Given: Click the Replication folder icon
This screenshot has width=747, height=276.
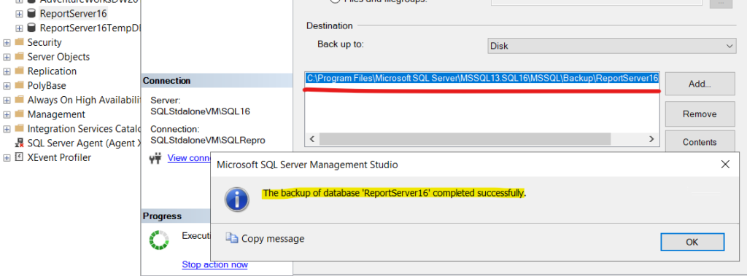Looking at the screenshot, I should pyautogui.click(x=19, y=71).
